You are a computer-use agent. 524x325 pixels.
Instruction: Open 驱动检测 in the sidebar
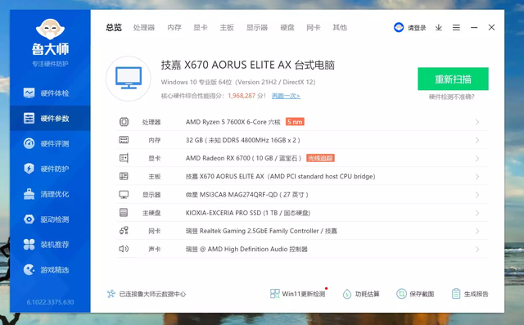50,219
